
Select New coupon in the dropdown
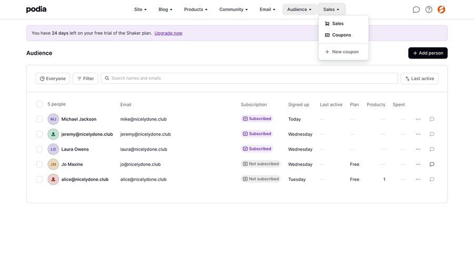[x=343, y=52]
